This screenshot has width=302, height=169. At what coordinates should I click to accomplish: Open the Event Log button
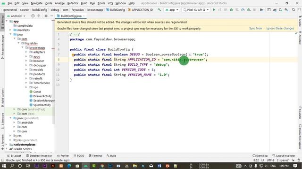[x=260, y=156]
